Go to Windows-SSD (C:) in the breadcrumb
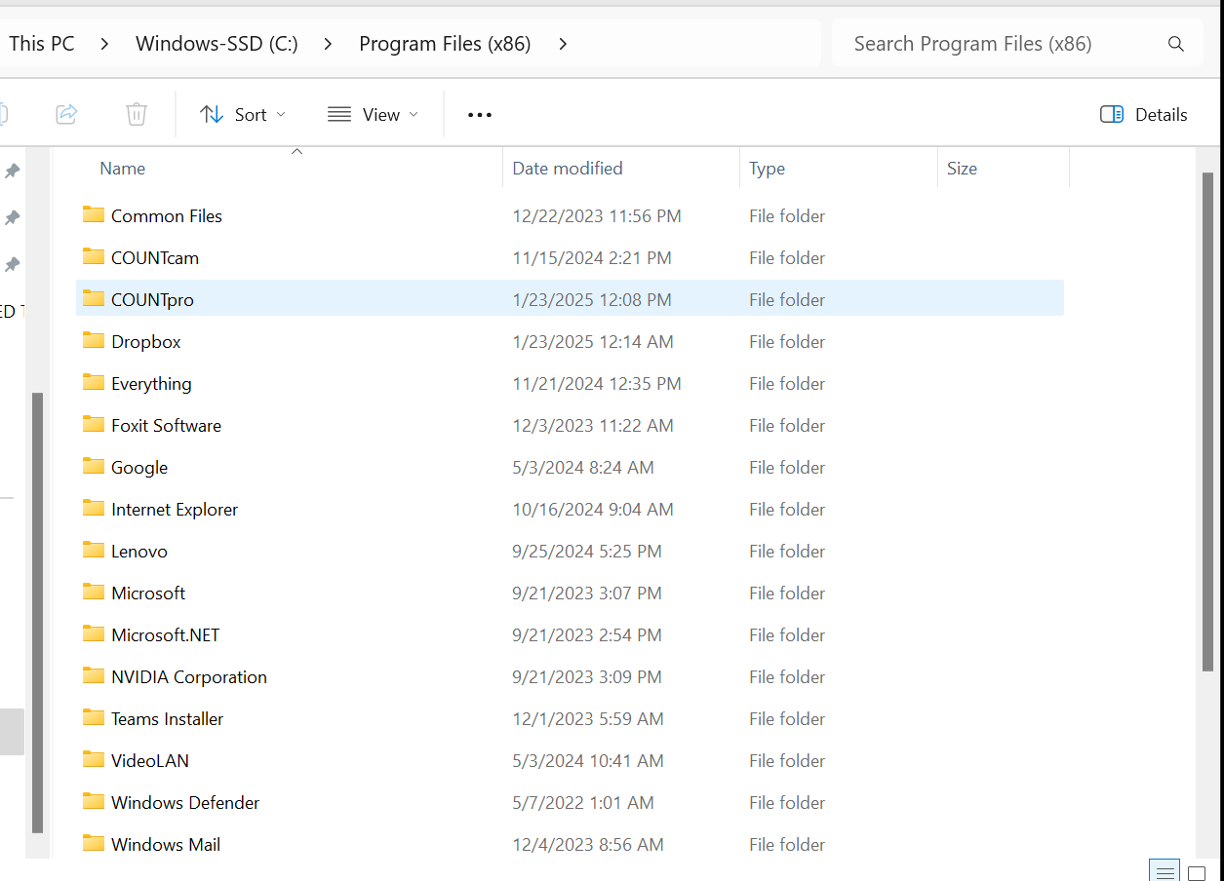The image size is (1224, 881). point(217,44)
